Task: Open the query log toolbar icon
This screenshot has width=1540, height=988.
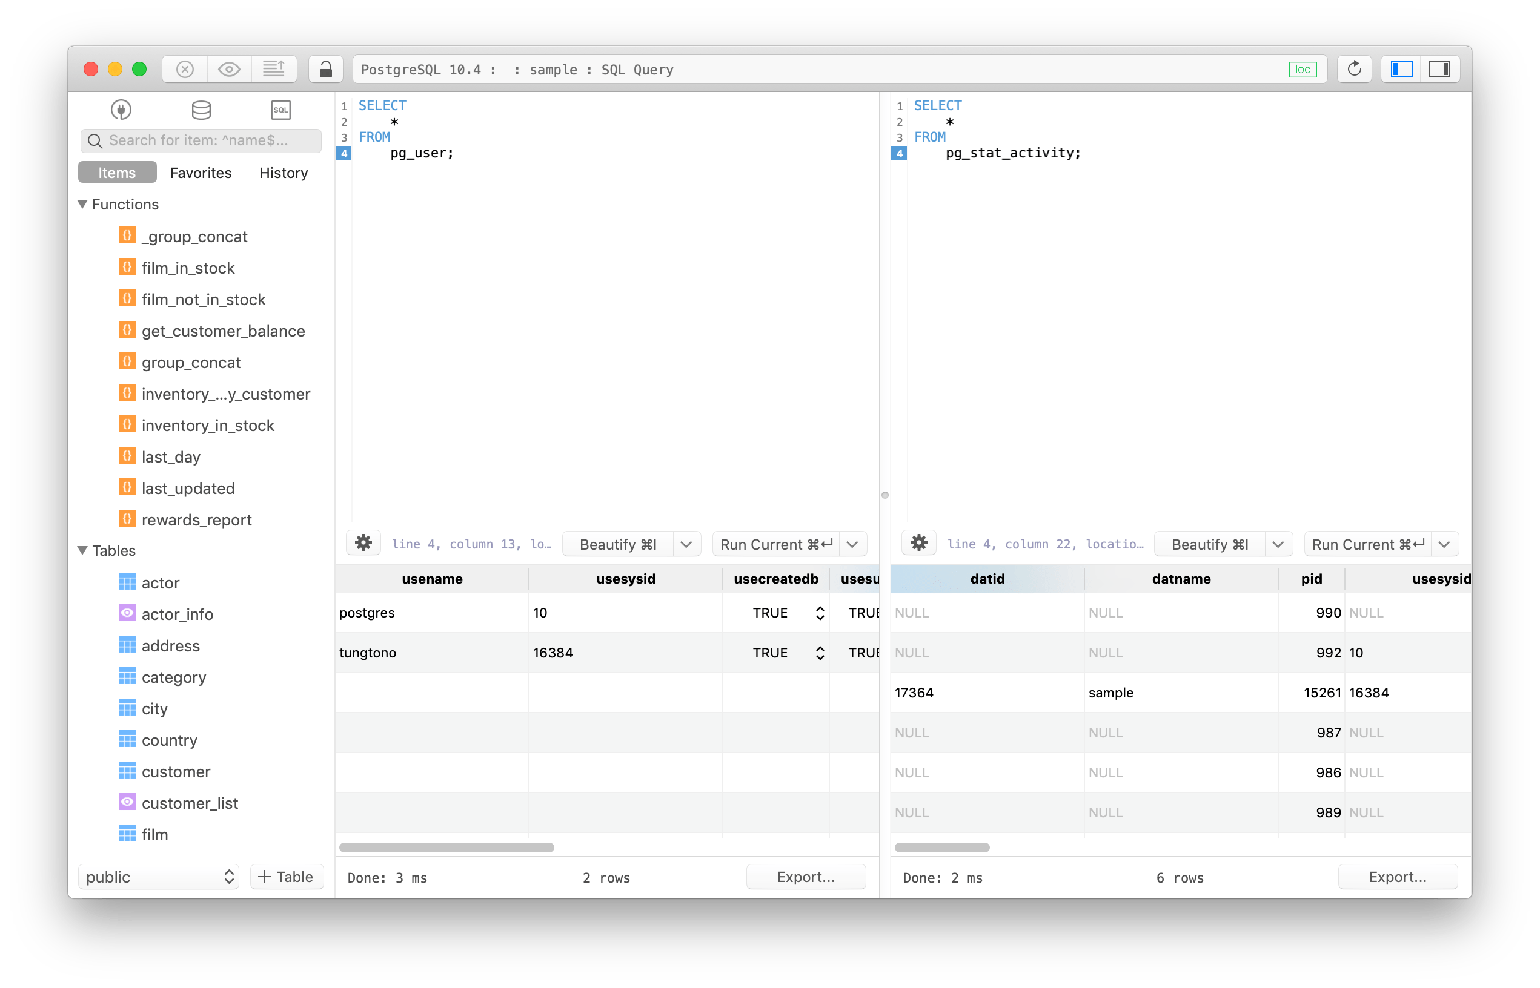Action: [x=274, y=68]
